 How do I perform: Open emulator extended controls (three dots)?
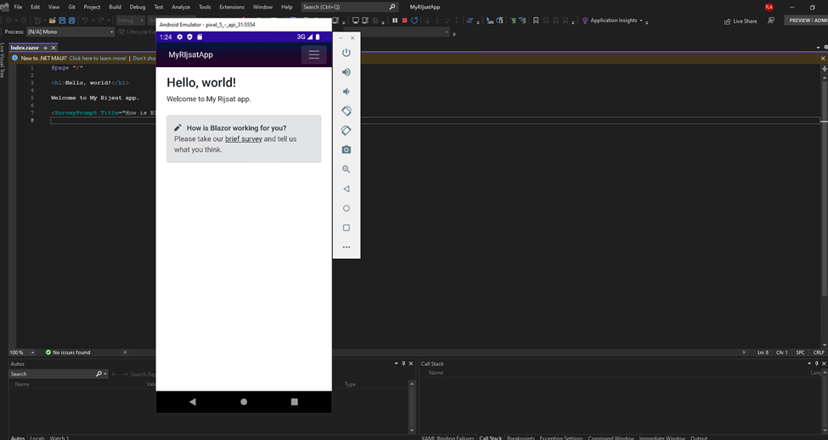[x=346, y=247]
